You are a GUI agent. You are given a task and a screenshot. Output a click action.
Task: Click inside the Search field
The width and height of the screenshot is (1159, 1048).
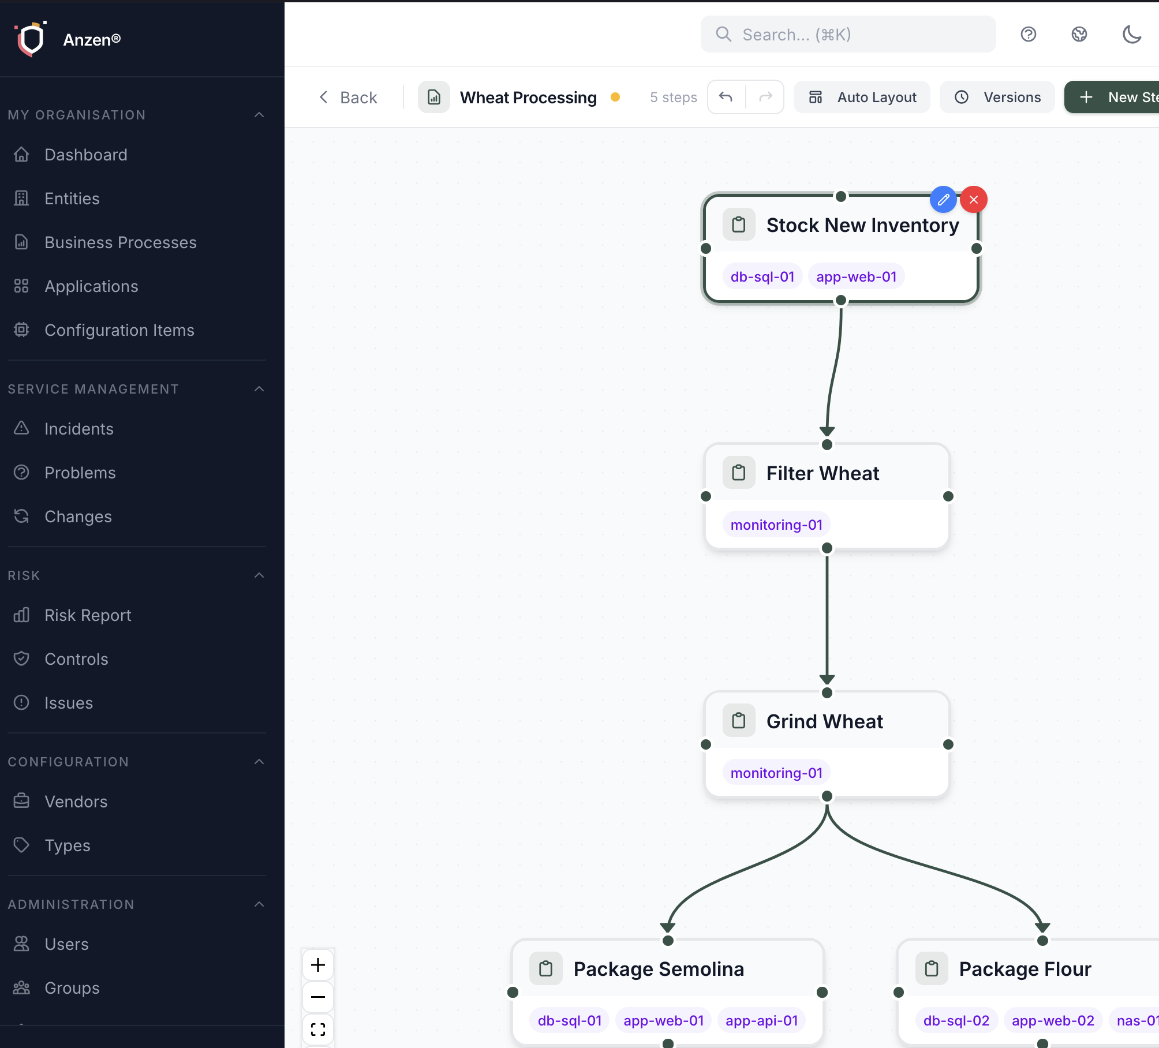(x=847, y=35)
